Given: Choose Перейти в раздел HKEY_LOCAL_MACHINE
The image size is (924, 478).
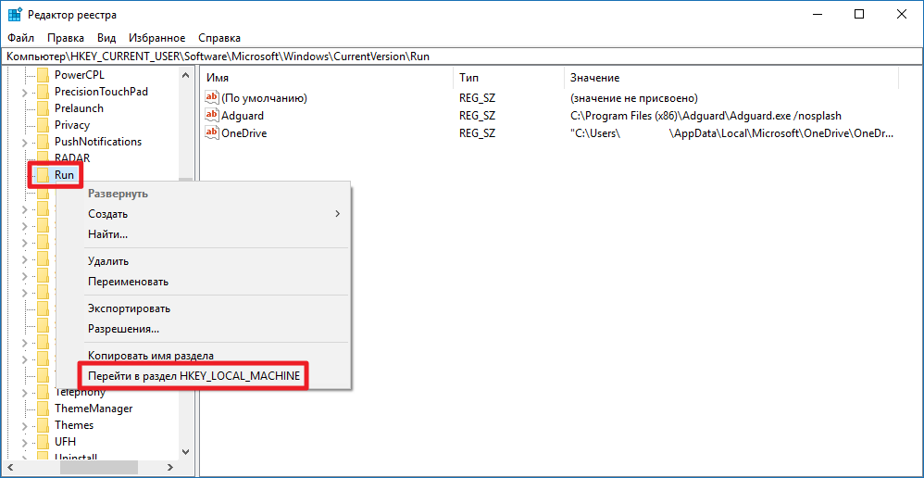Looking at the screenshot, I should coord(193,376).
